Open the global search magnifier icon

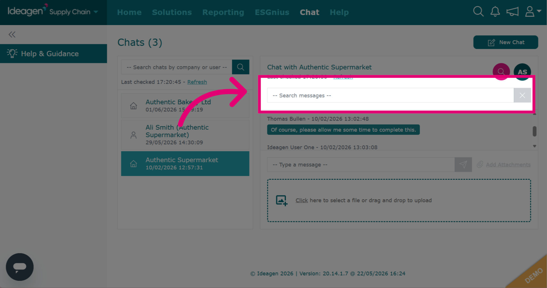tap(478, 11)
